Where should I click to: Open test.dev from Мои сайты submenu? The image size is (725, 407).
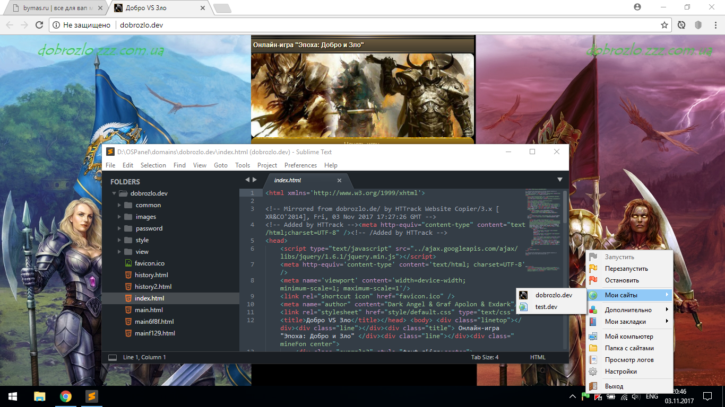click(550, 307)
